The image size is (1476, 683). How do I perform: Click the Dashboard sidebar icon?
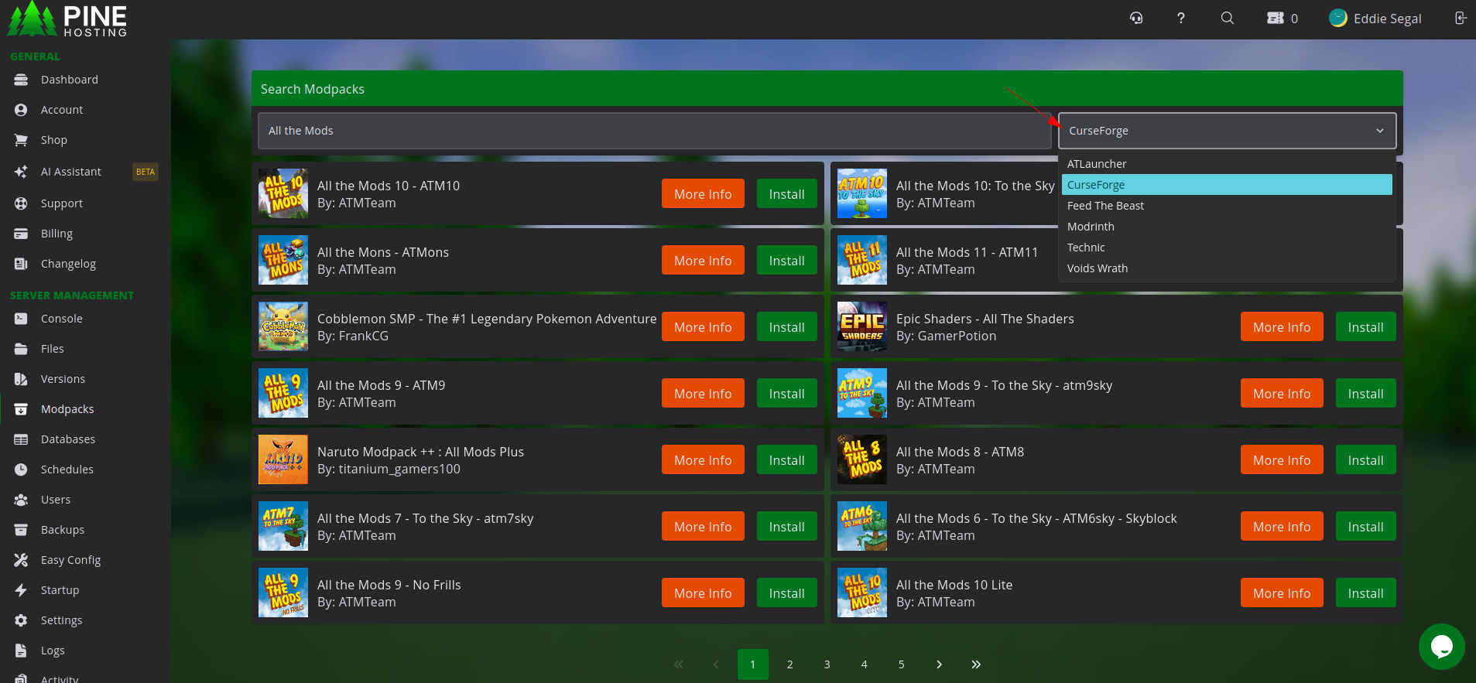click(x=21, y=80)
